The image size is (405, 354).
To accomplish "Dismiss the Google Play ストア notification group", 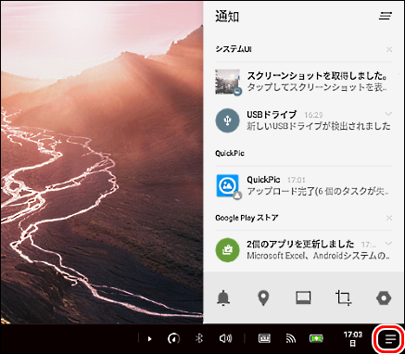I will (x=389, y=218).
